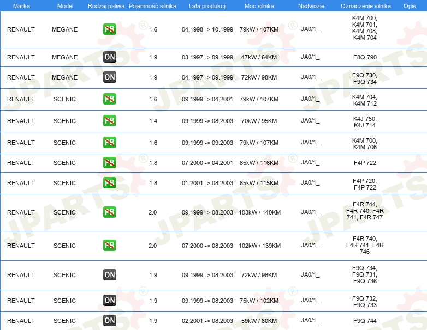
Task: Click power value 103kW / 140KM
Action: click(x=259, y=212)
